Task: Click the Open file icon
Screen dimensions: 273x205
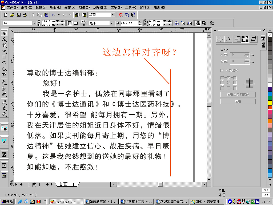Action: 12,15
